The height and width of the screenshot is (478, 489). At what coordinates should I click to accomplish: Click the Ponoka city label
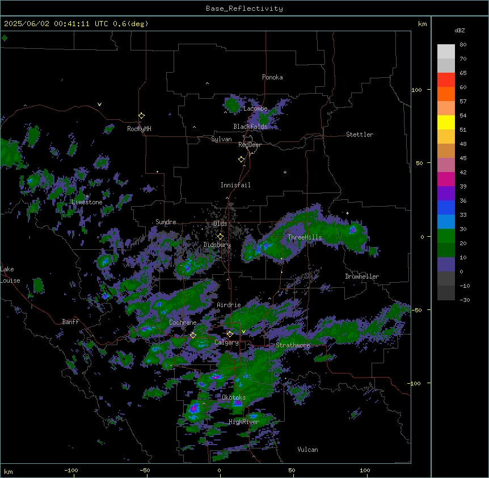coord(272,77)
